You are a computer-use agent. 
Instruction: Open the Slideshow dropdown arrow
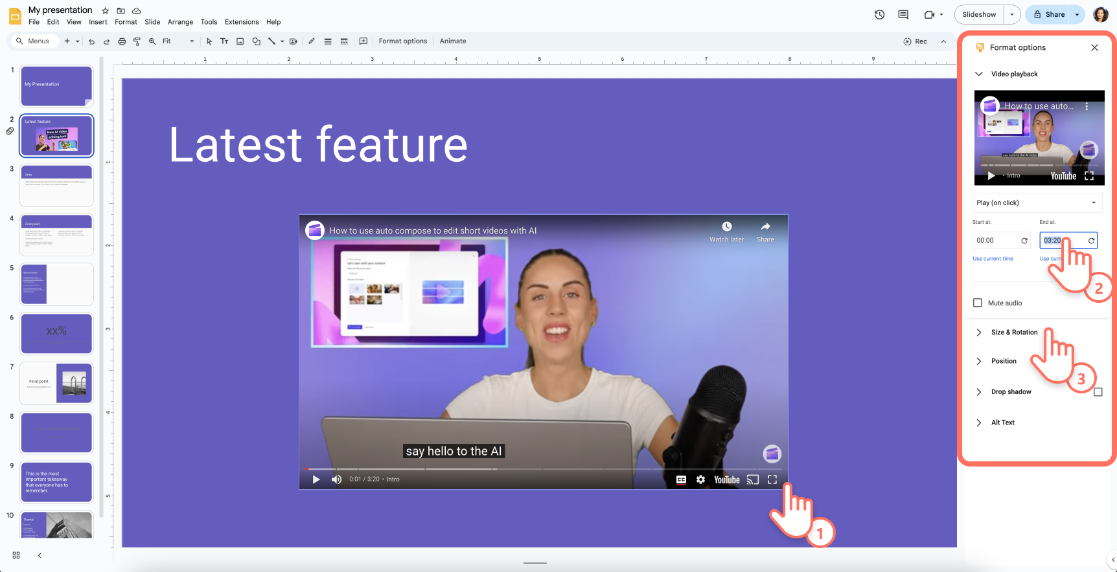pyautogui.click(x=1012, y=14)
